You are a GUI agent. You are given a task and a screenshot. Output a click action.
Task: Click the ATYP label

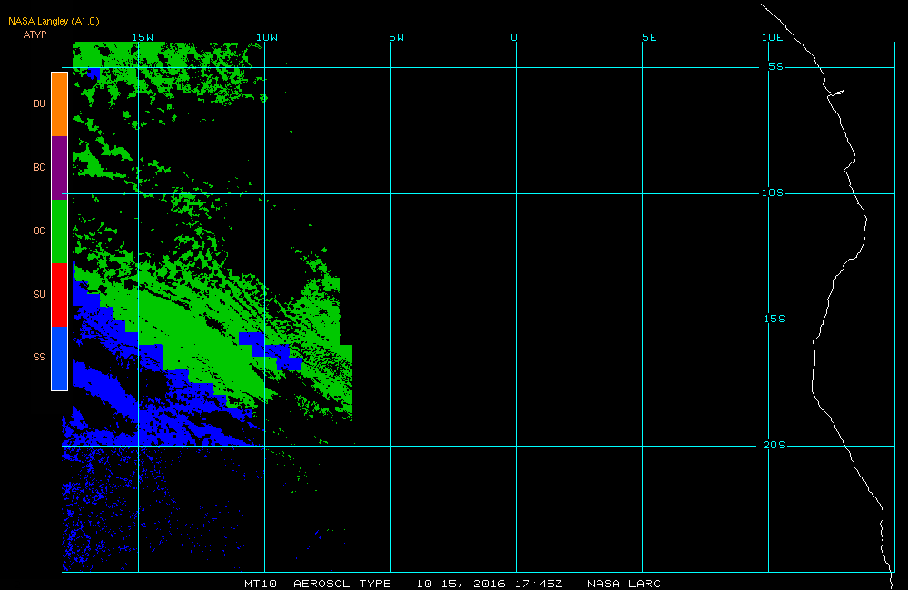pyautogui.click(x=35, y=34)
